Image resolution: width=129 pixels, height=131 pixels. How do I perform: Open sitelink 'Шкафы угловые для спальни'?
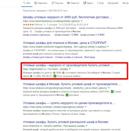tap(38, 57)
